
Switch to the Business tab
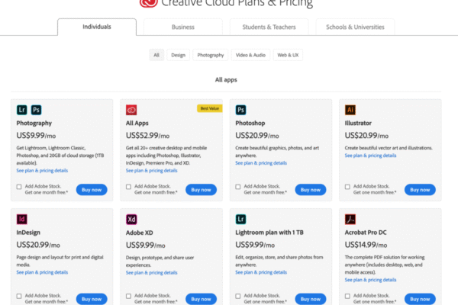click(183, 27)
